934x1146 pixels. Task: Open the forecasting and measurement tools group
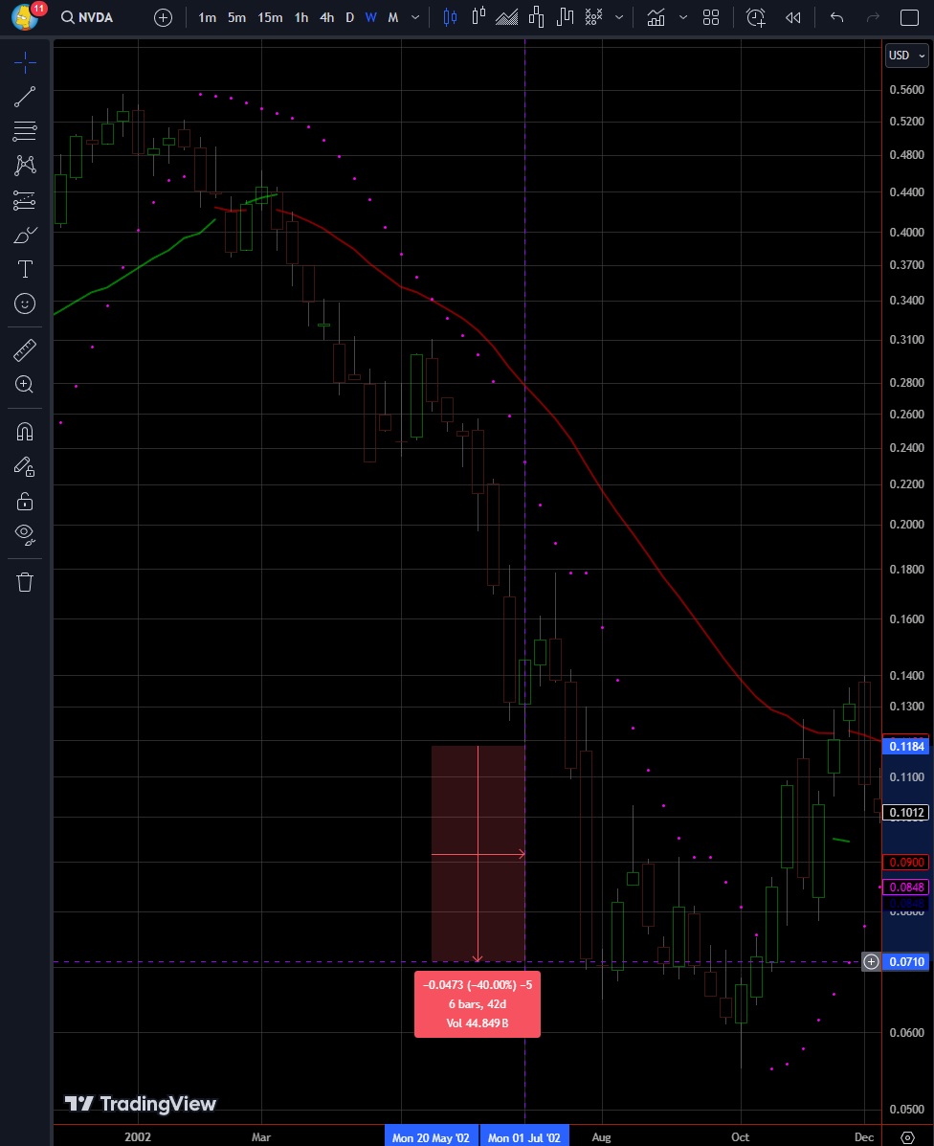tap(25, 200)
